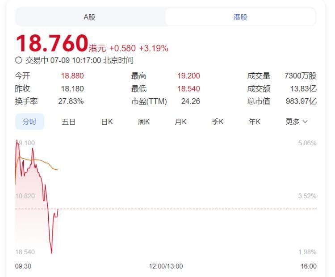Screen dimensions: 335x277
Task: Click the 总市值 value 983.97亿
Action: 301,101
